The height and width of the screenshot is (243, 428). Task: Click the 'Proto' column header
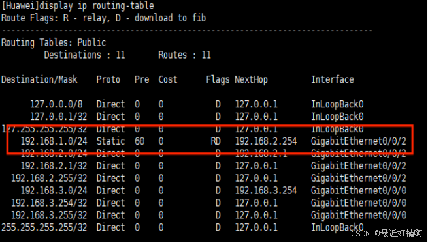click(108, 79)
